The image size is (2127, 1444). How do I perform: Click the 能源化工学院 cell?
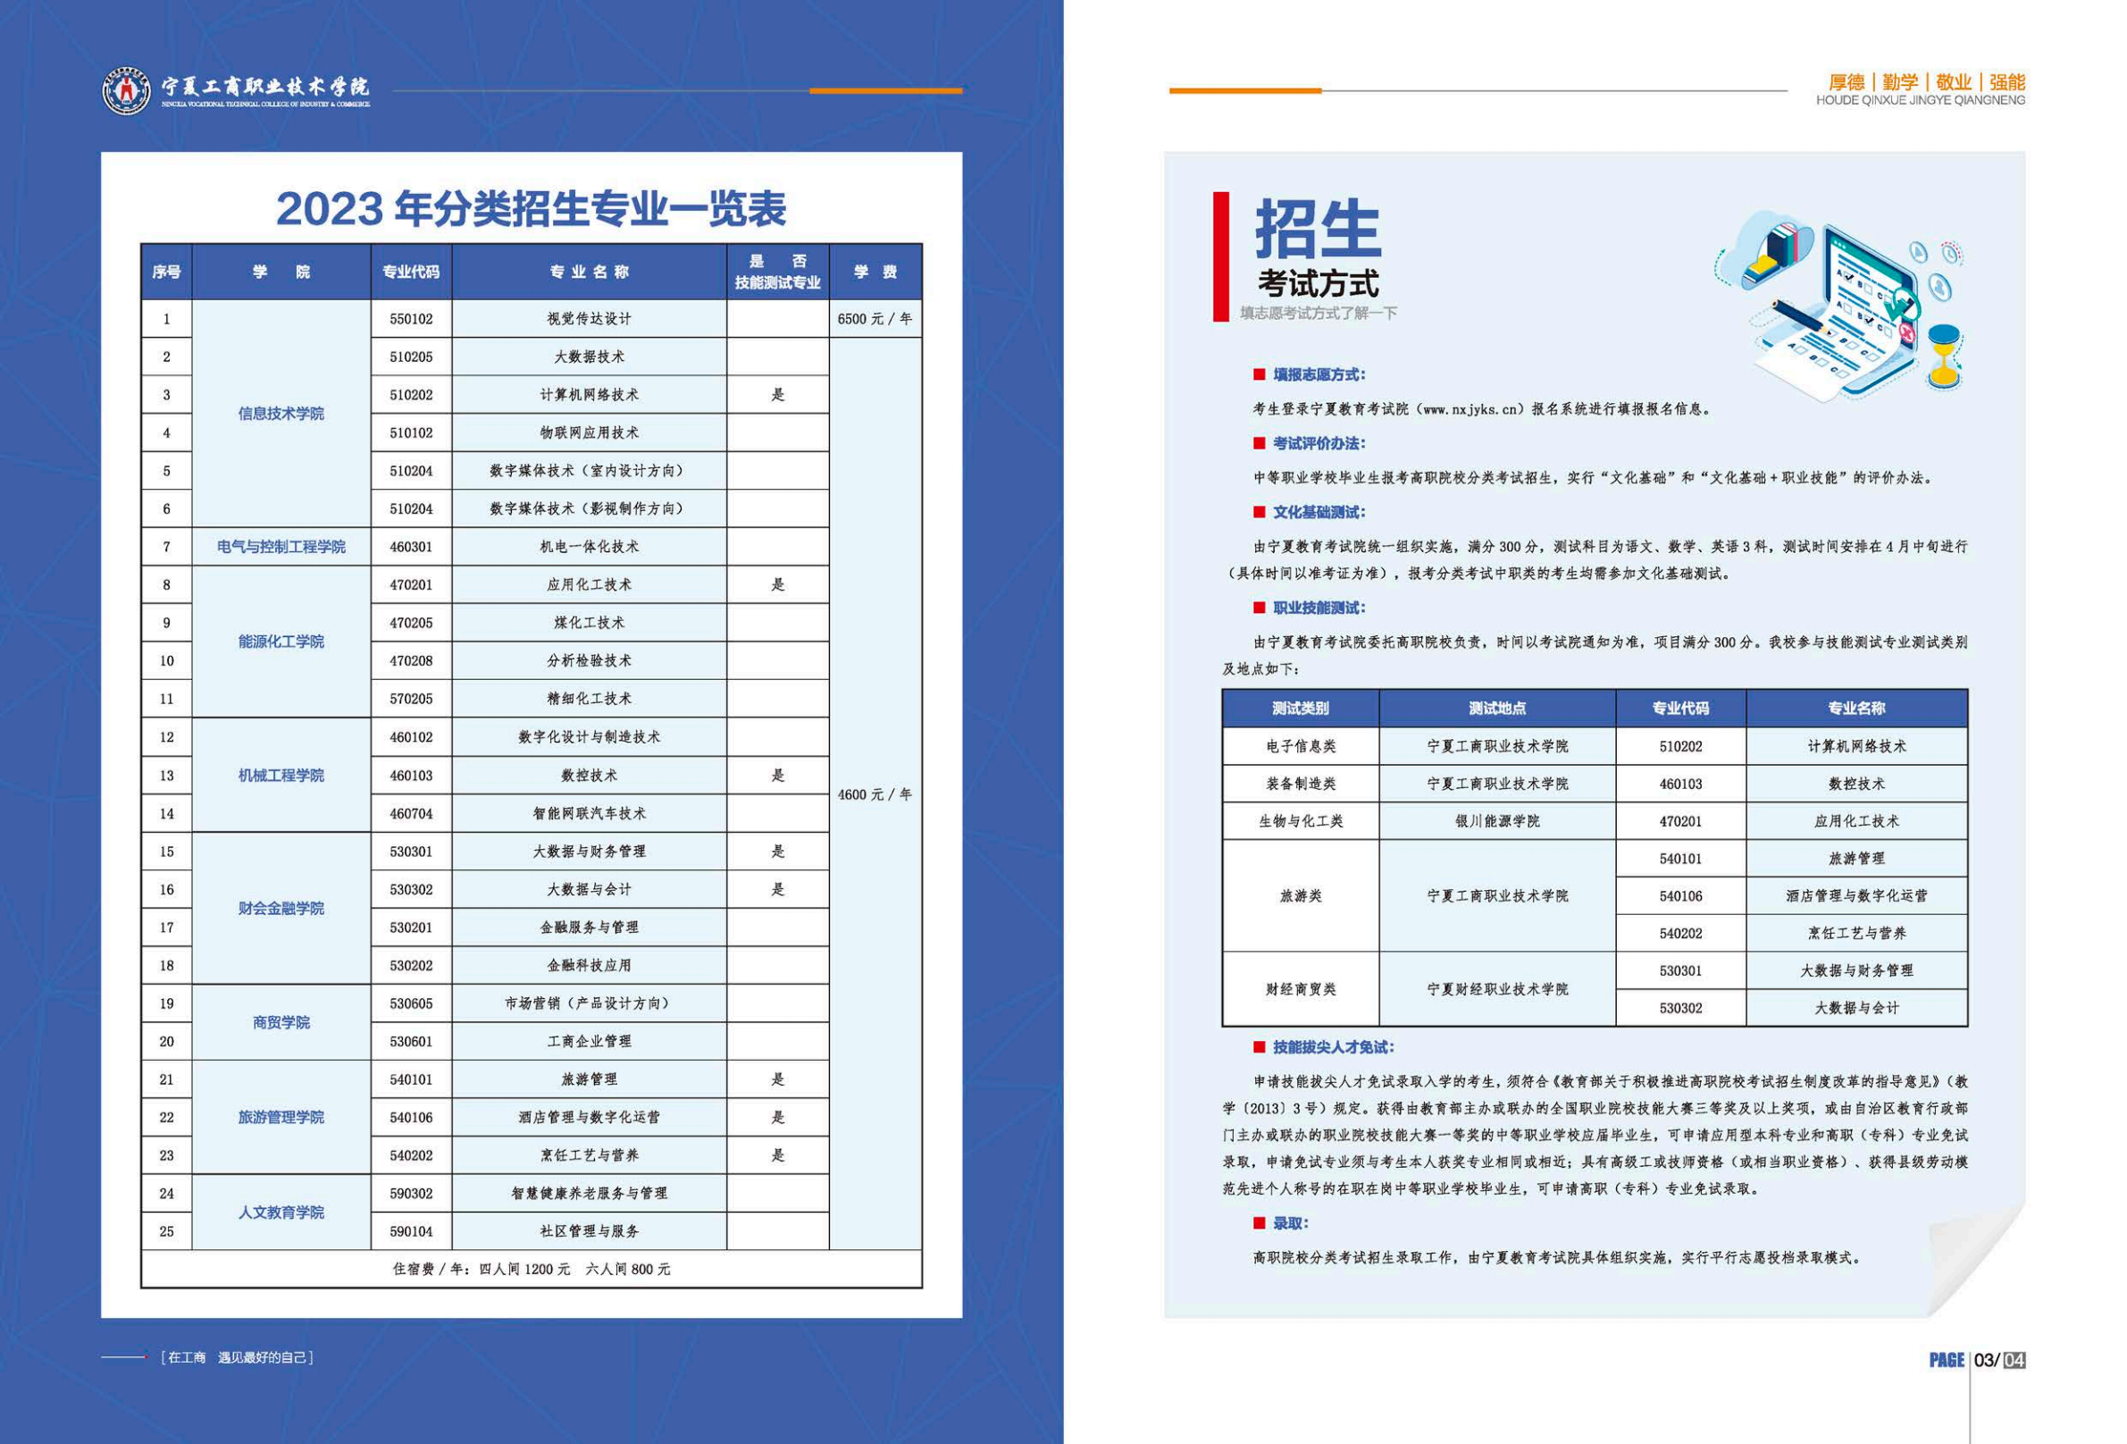[281, 642]
